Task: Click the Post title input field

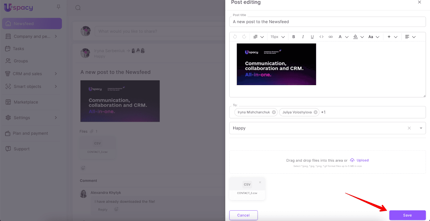Action: (x=327, y=22)
